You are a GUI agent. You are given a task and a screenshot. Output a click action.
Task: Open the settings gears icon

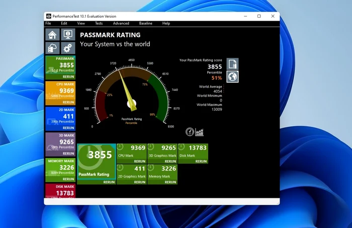coord(68,48)
